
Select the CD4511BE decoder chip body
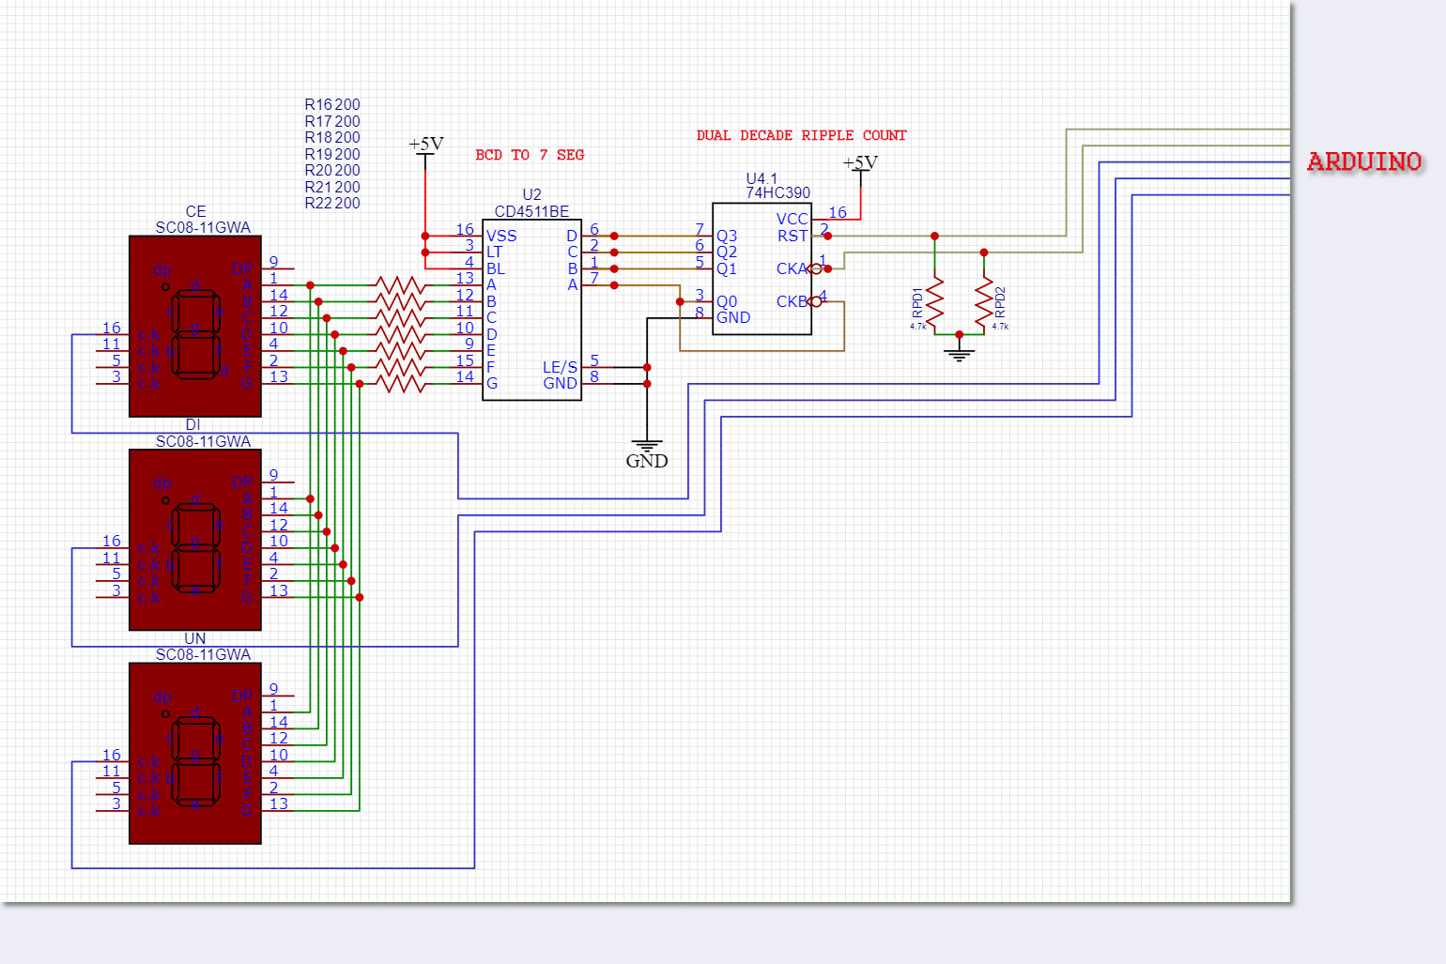coord(531,310)
